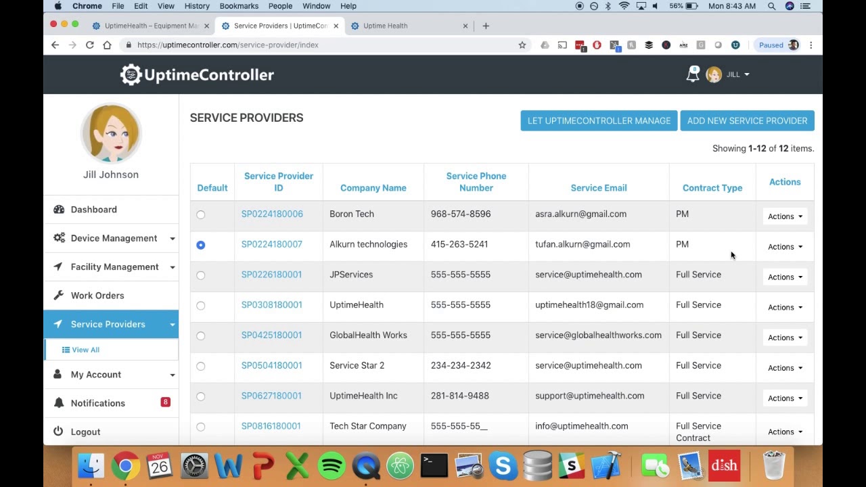Click the My Account person icon
This screenshot has height=487, width=866.
tap(58, 375)
